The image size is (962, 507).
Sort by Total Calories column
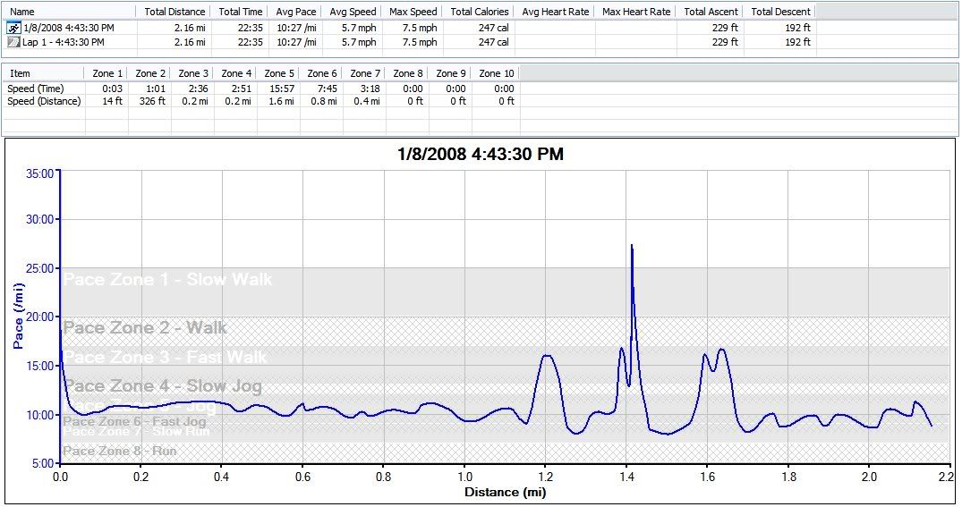479,12
